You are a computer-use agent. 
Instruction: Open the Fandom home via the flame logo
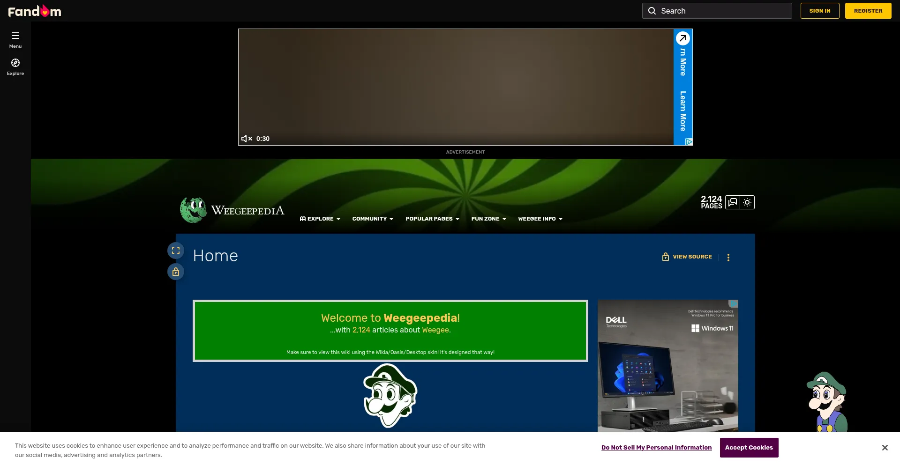[34, 10]
